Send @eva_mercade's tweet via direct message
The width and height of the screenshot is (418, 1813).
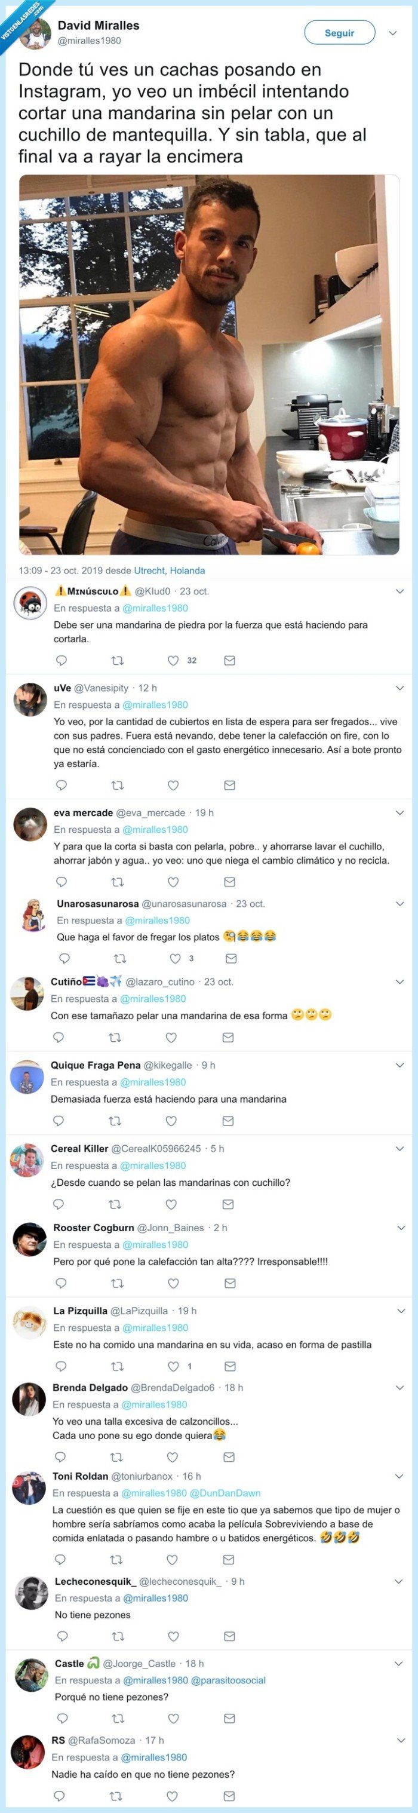(229, 882)
